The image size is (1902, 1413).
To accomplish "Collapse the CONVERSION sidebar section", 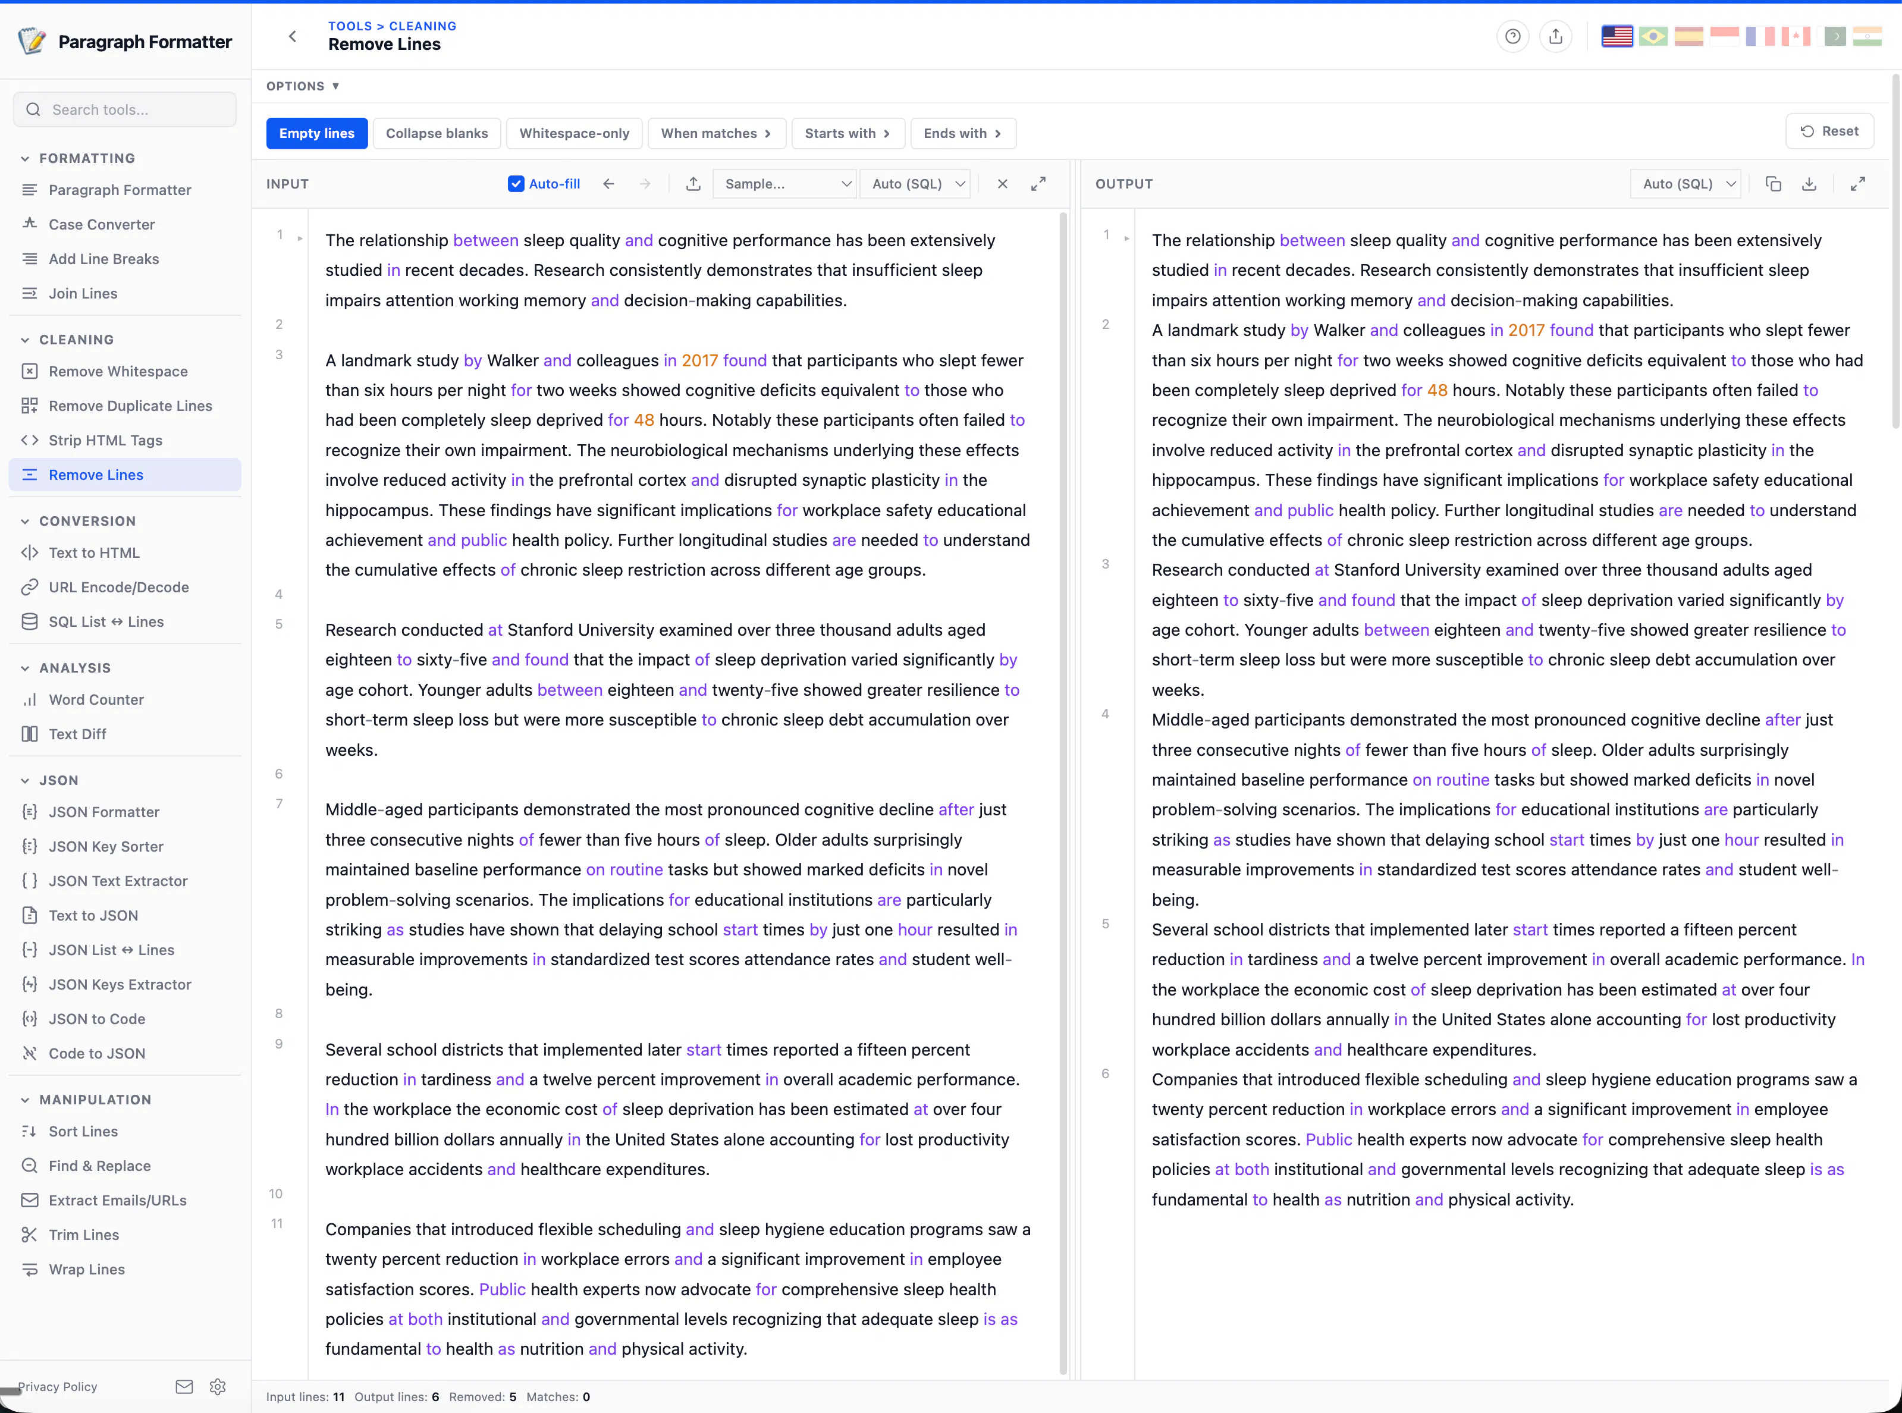I will tap(78, 521).
